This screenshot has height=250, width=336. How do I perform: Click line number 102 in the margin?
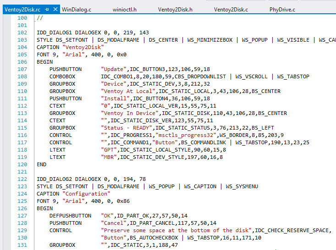[22, 33]
